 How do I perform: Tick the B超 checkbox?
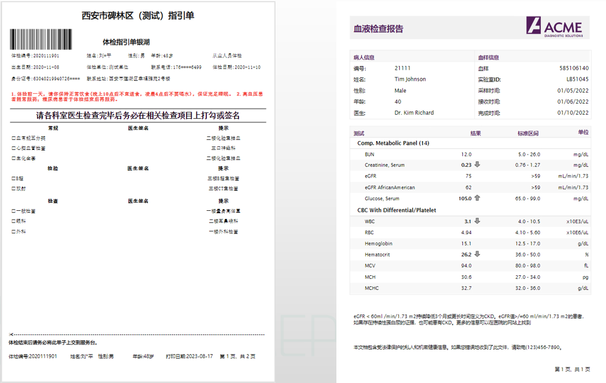click(x=13, y=179)
